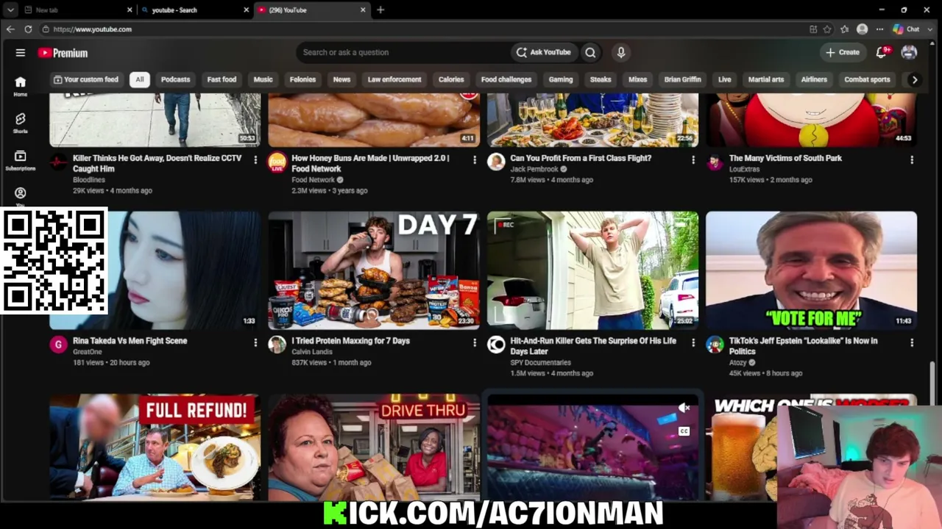Click the YouTube Premium logo
The width and height of the screenshot is (942, 529).
63,53
